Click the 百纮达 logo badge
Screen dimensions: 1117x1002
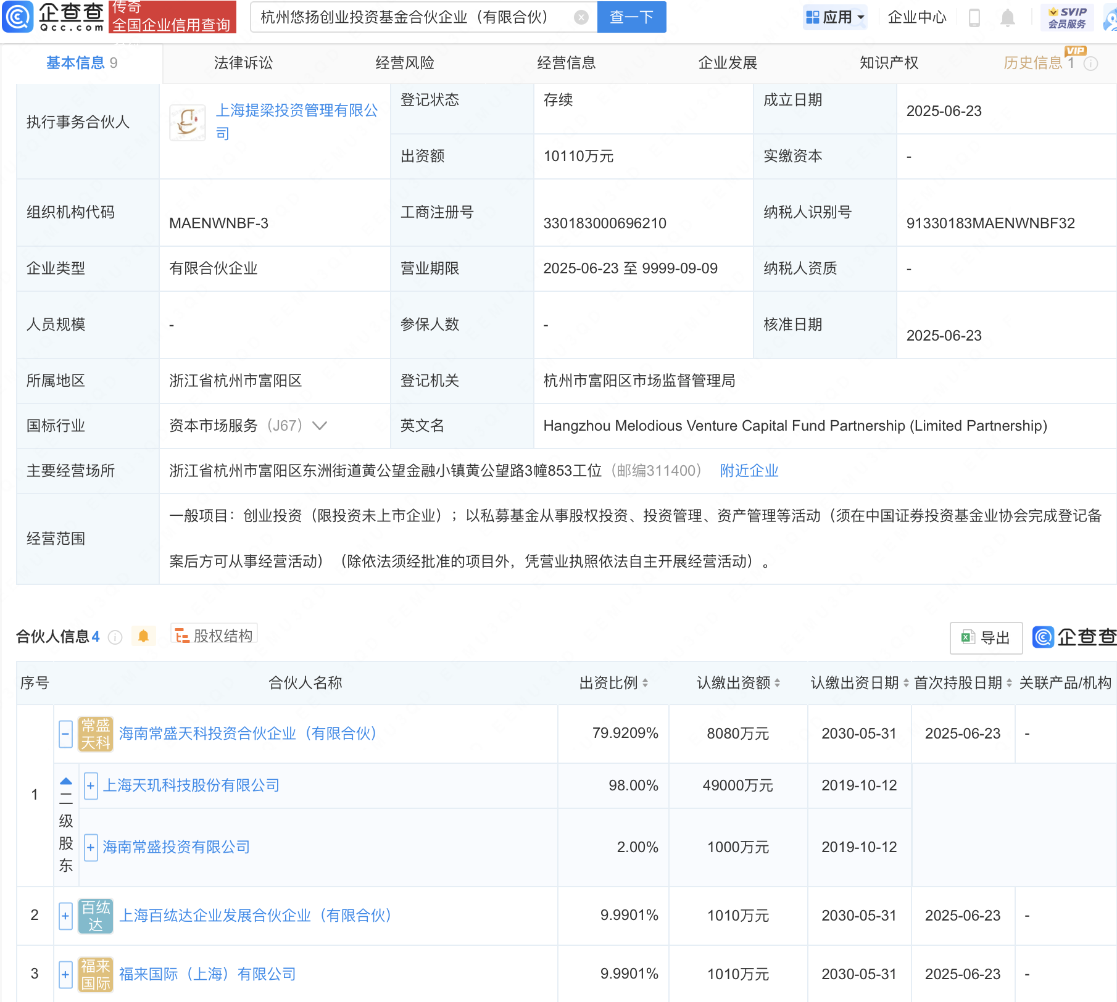point(96,916)
